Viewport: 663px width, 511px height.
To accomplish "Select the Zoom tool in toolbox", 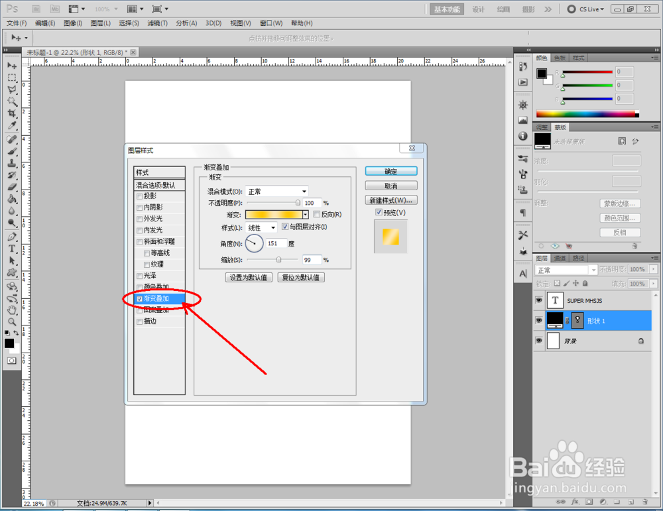I will coord(12,321).
